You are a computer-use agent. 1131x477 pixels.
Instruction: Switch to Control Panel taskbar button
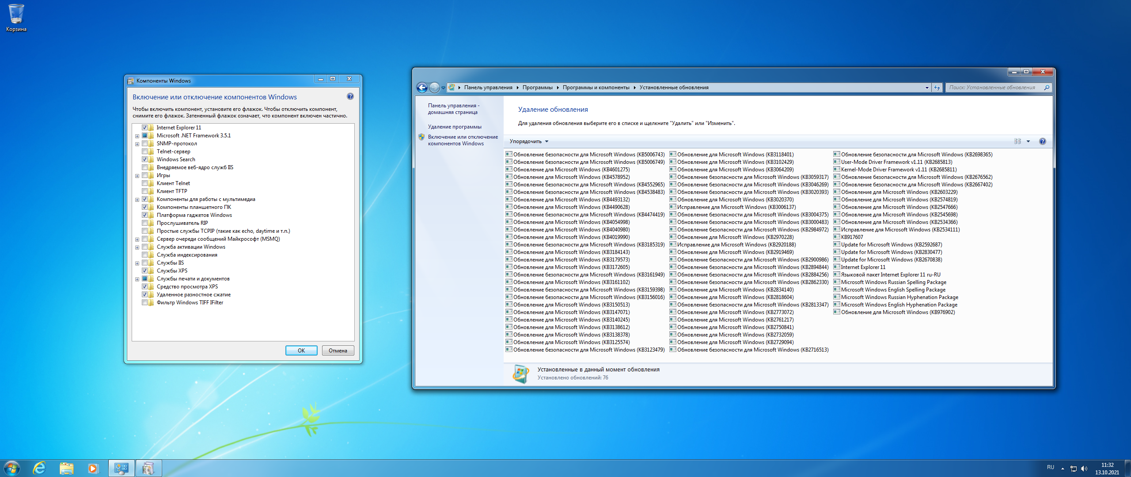(x=121, y=468)
